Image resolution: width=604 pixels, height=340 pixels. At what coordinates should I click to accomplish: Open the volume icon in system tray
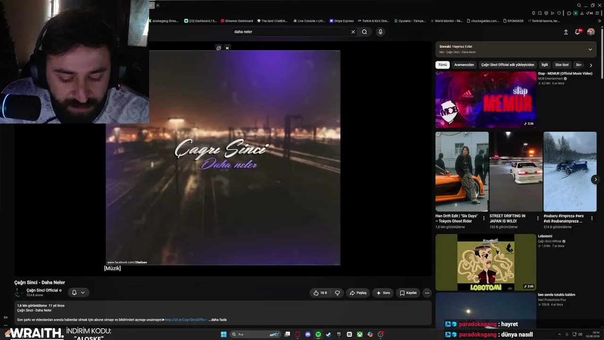tap(580, 334)
